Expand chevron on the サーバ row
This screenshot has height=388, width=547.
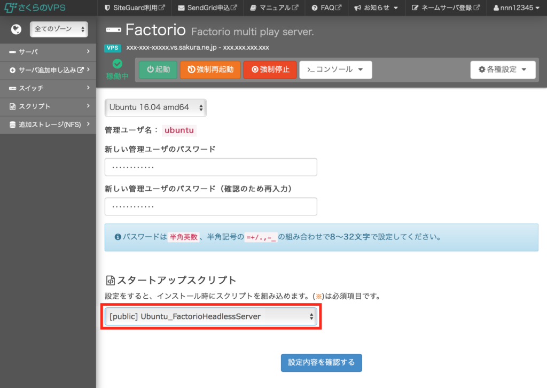click(x=88, y=51)
